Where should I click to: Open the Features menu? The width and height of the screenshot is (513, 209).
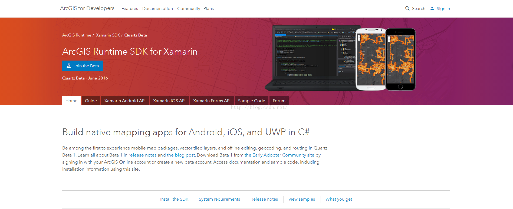coord(130,9)
